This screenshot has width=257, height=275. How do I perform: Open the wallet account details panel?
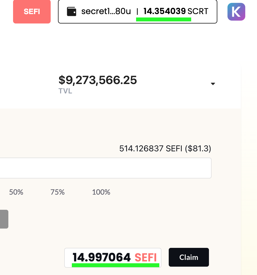pyautogui.click(x=137, y=11)
